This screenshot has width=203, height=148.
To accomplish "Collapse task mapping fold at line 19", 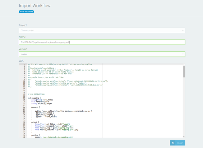I will coord(26,98).
